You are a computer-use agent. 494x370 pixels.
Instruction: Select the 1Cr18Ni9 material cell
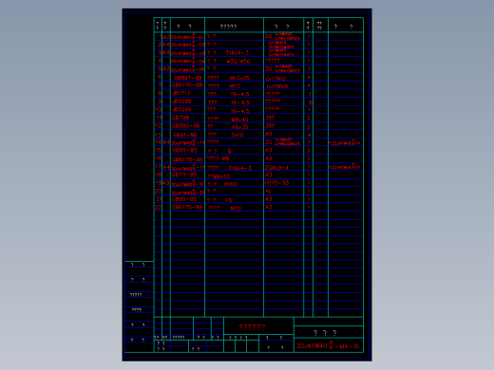(277, 86)
